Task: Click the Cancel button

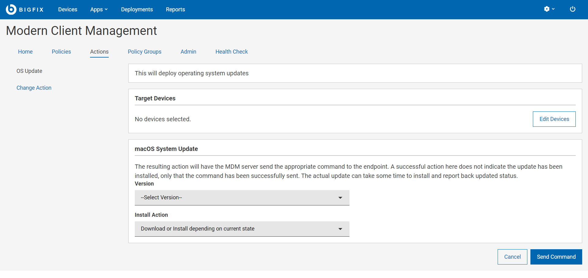Action: [x=512, y=257]
